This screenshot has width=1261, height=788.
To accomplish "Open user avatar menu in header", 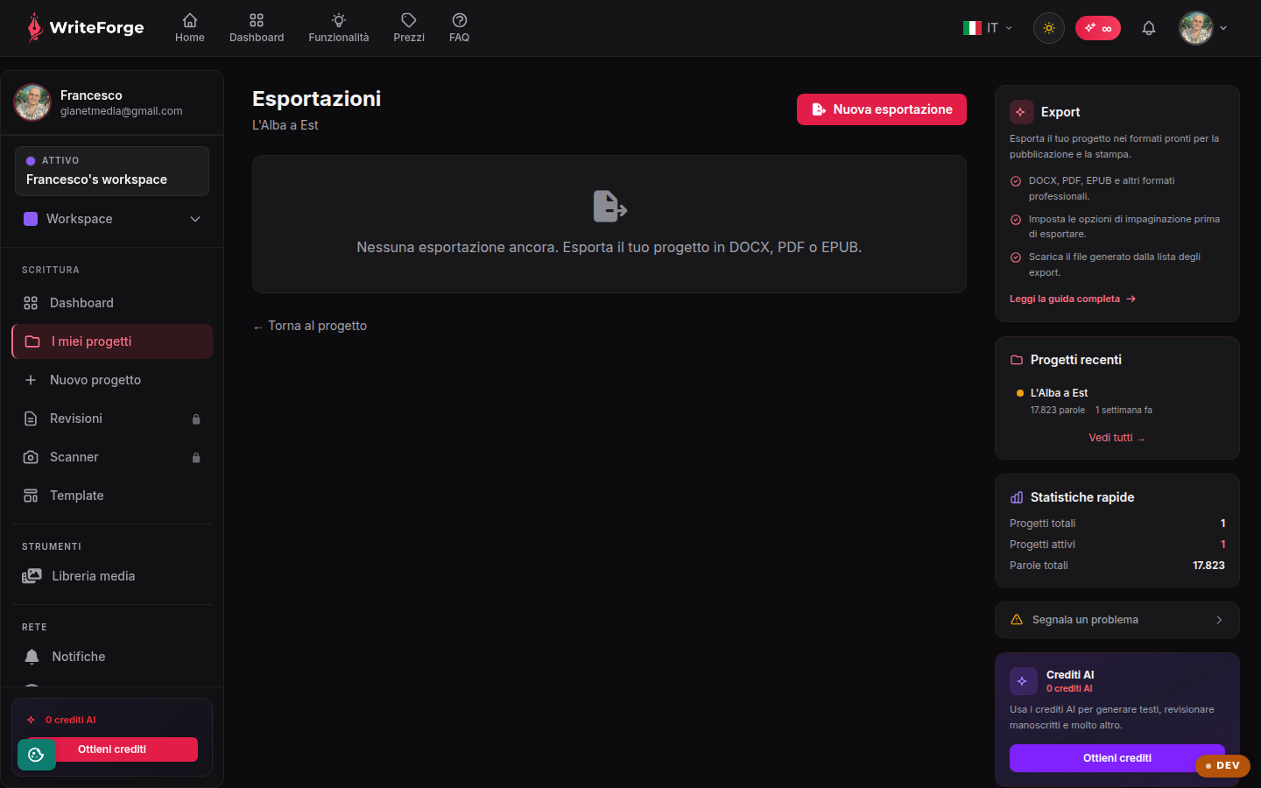I will pos(1203,28).
